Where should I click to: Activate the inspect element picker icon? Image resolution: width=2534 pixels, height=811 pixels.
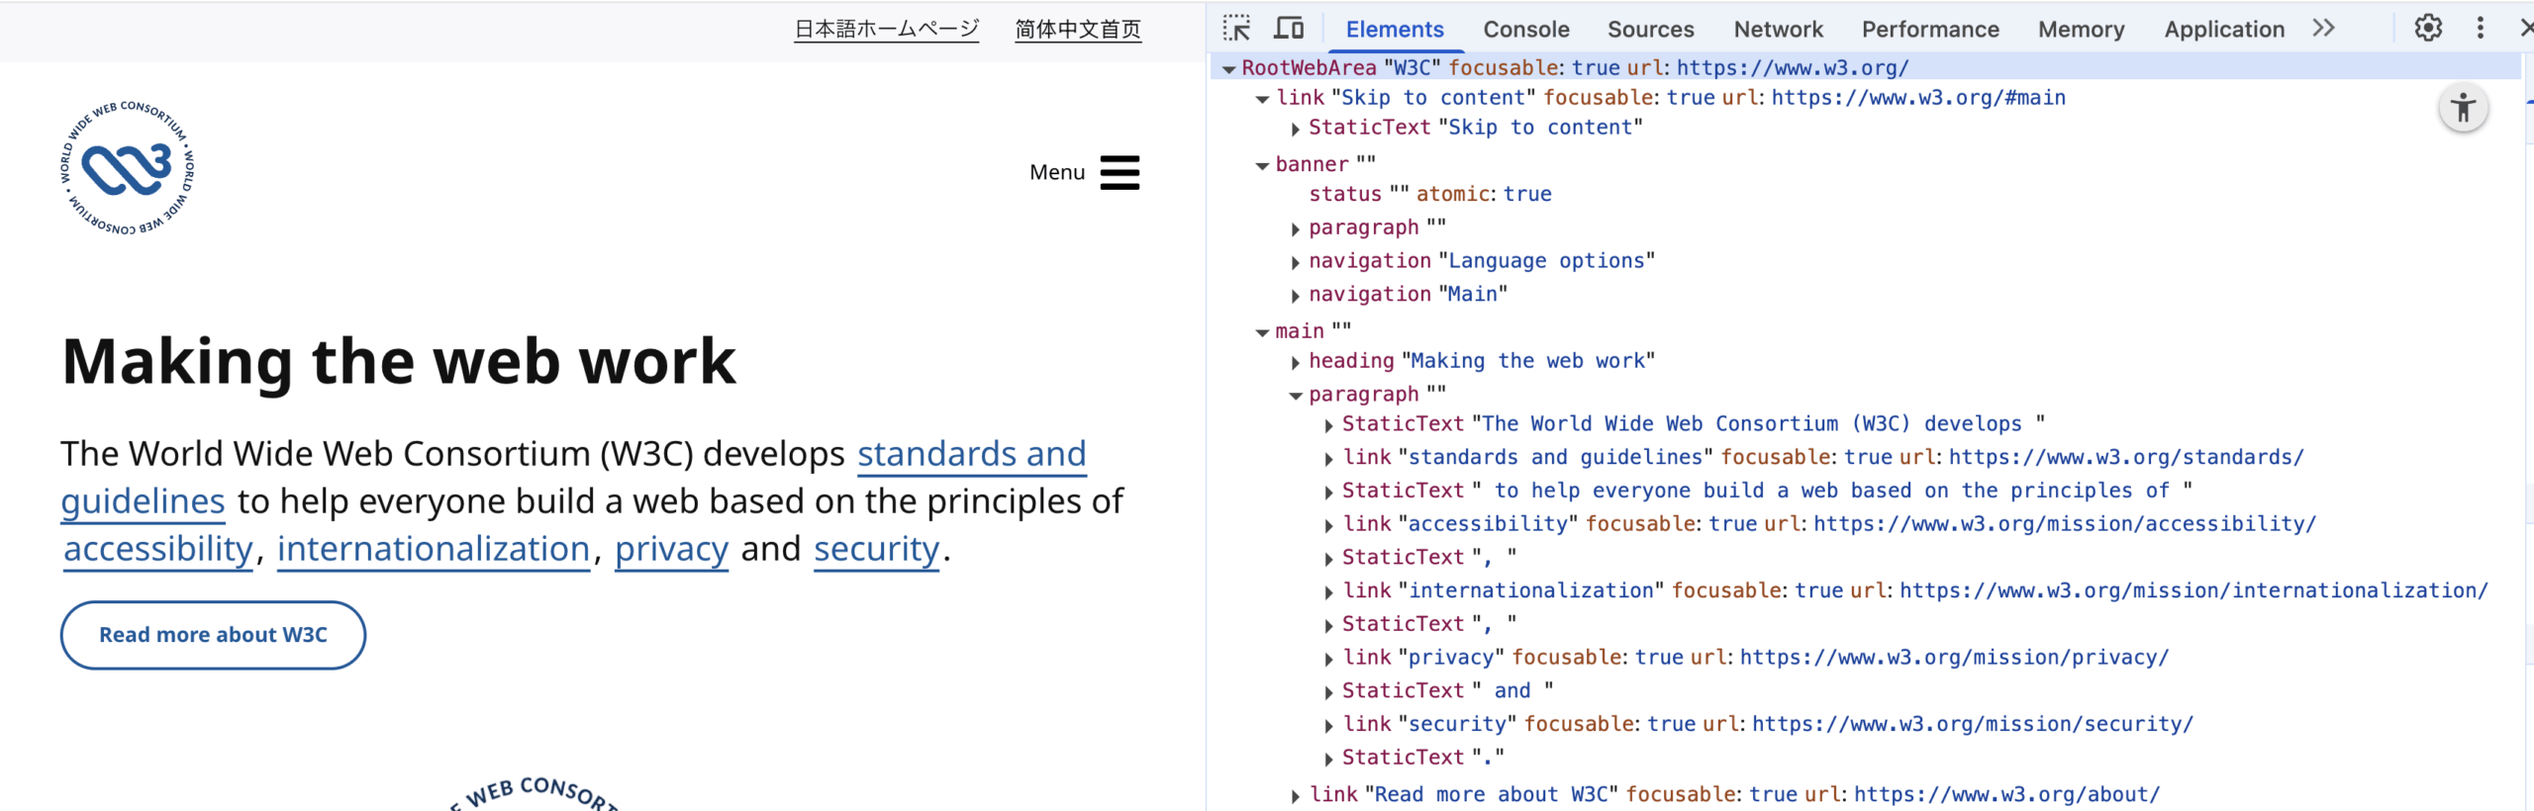1236,29
